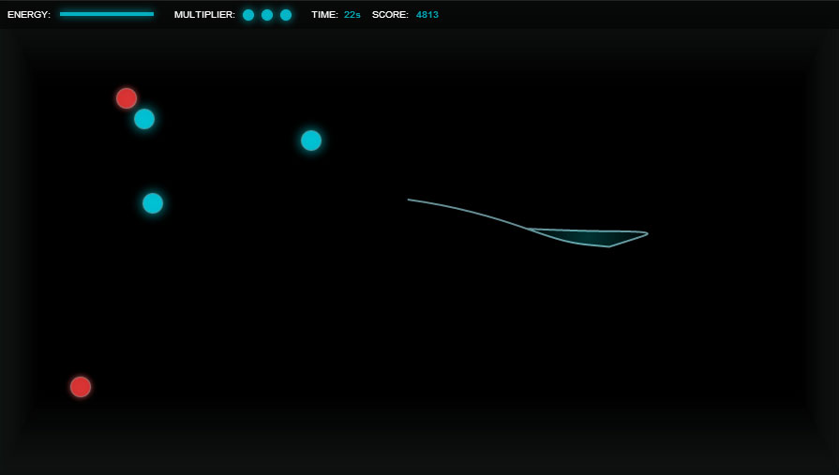The height and width of the screenshot is (475, 839).
Task: Click the SCORE label in header
Action: [x=390, y=15]
